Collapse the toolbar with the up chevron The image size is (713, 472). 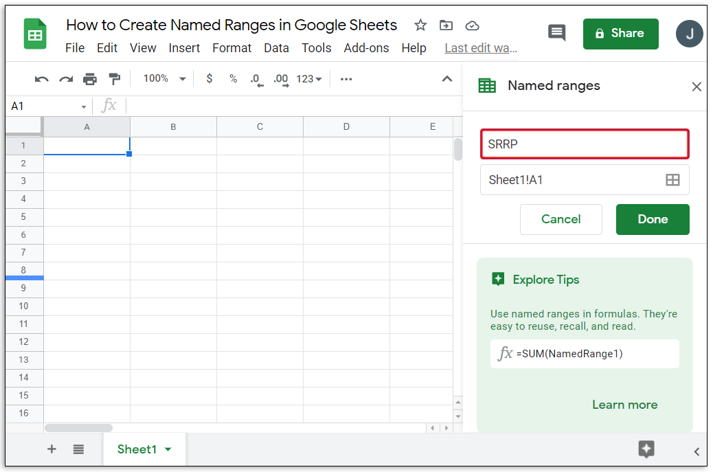tap(447, 79)
